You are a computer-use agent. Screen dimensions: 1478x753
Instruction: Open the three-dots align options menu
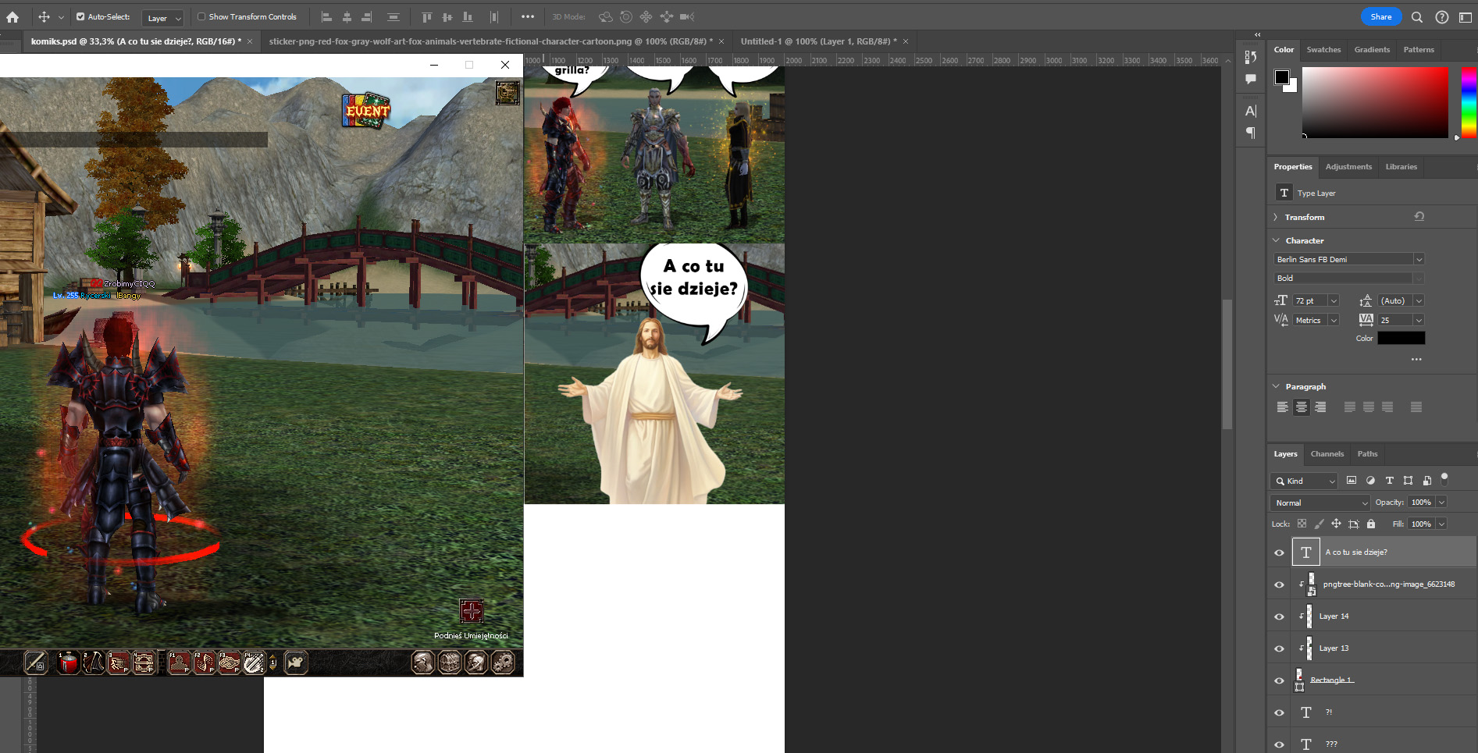point(528,16)
